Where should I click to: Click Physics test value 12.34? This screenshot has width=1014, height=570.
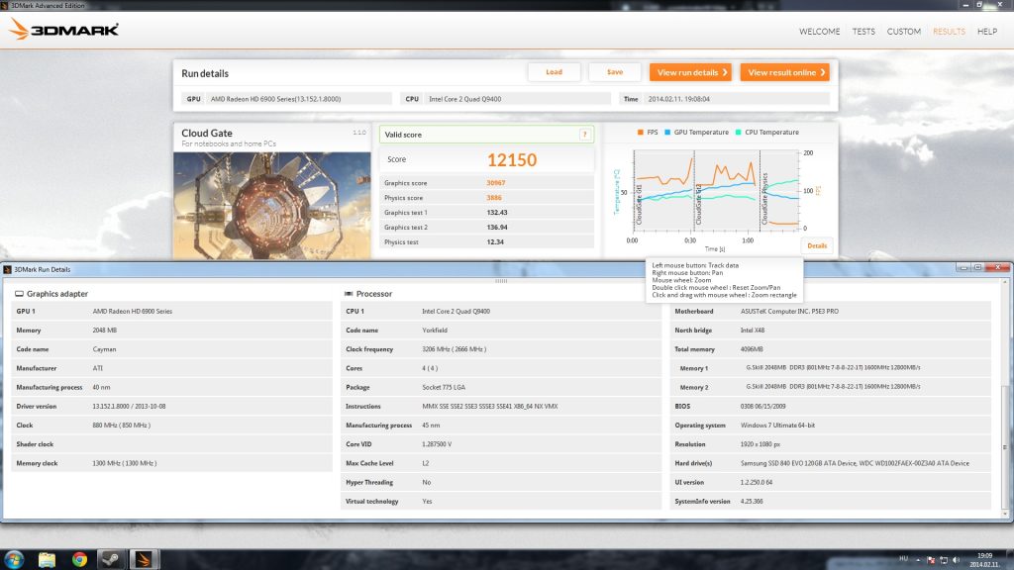(x=495, y=242)
